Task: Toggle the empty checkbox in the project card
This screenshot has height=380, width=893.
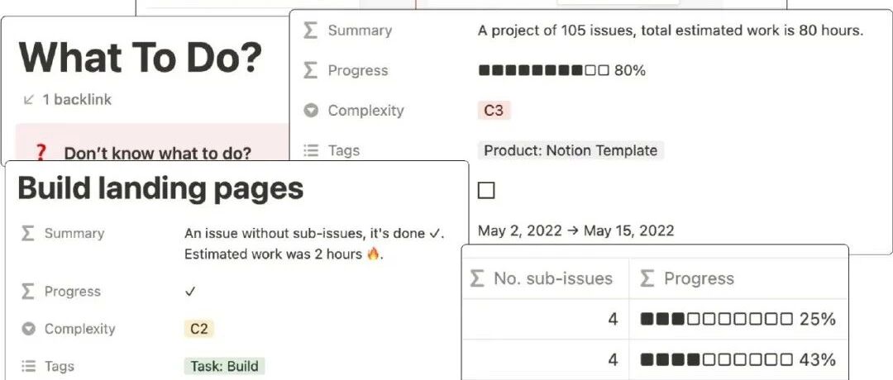Action: point(486,191)
